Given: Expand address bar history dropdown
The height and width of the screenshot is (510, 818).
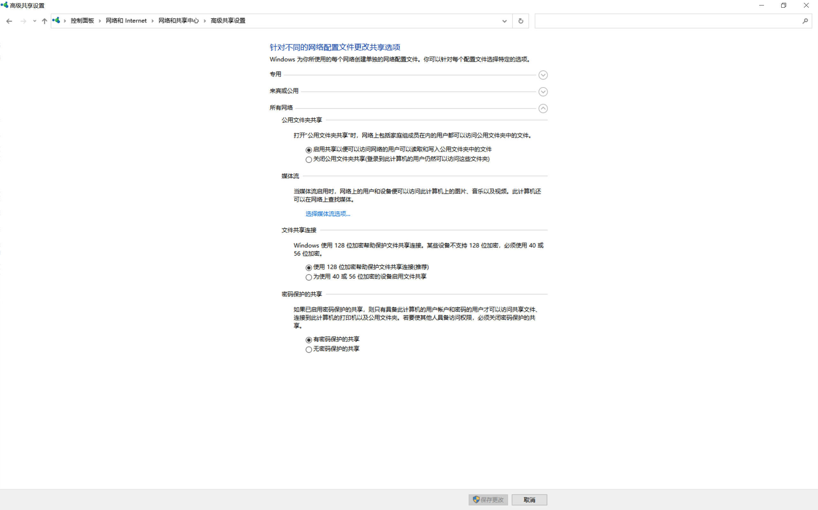Looking at the screenshot, I should (x=504, y=21).
